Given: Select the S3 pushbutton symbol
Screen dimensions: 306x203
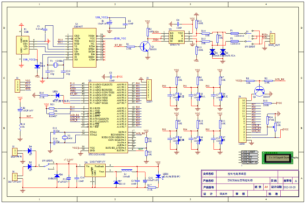Looking at the screenshot, I should click(199, 97).
